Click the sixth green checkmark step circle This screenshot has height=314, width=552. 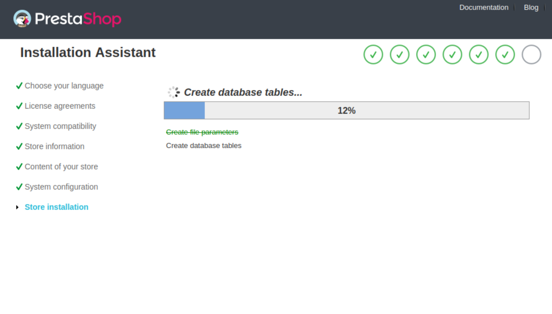(x=505, y=54)
